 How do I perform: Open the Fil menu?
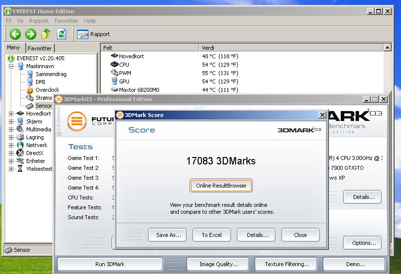click(x=8, y=21)
